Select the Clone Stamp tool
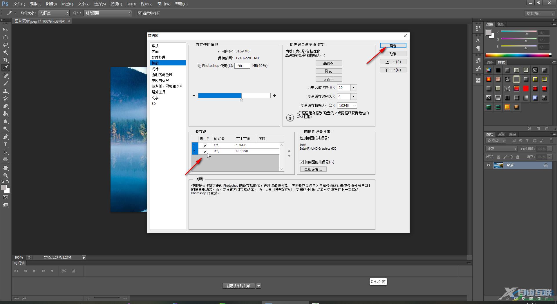This screenshot has width=557, height=304. coord(6,91)
